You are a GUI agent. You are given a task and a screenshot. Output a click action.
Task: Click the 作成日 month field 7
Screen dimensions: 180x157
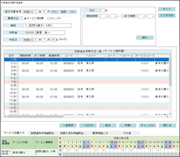click(x=44, y=40)
